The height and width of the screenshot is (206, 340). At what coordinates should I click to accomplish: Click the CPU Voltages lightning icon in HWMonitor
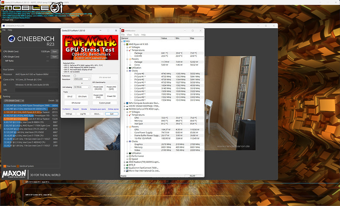pyautogui.click(x=130, y=47)
